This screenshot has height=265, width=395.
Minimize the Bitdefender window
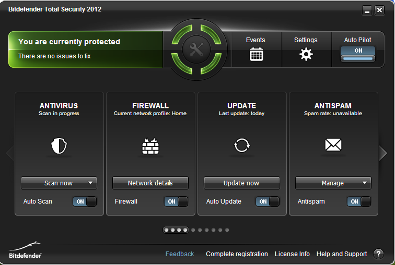[367, 10]
